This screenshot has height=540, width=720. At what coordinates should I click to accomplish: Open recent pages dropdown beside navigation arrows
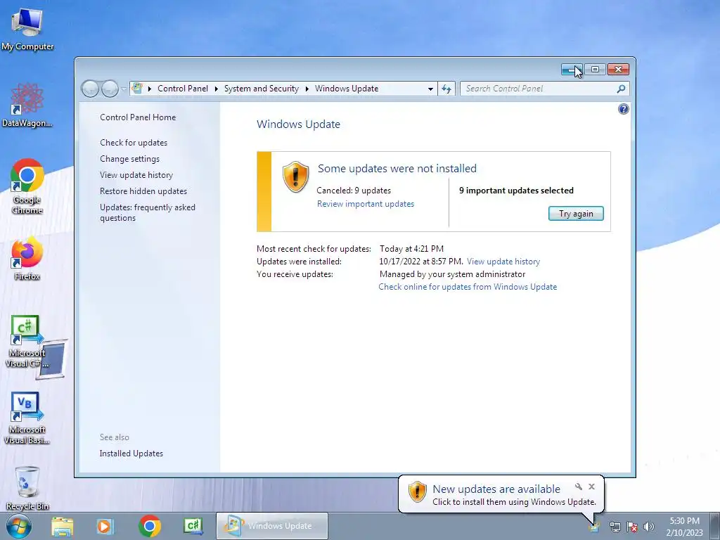point(124,89)
